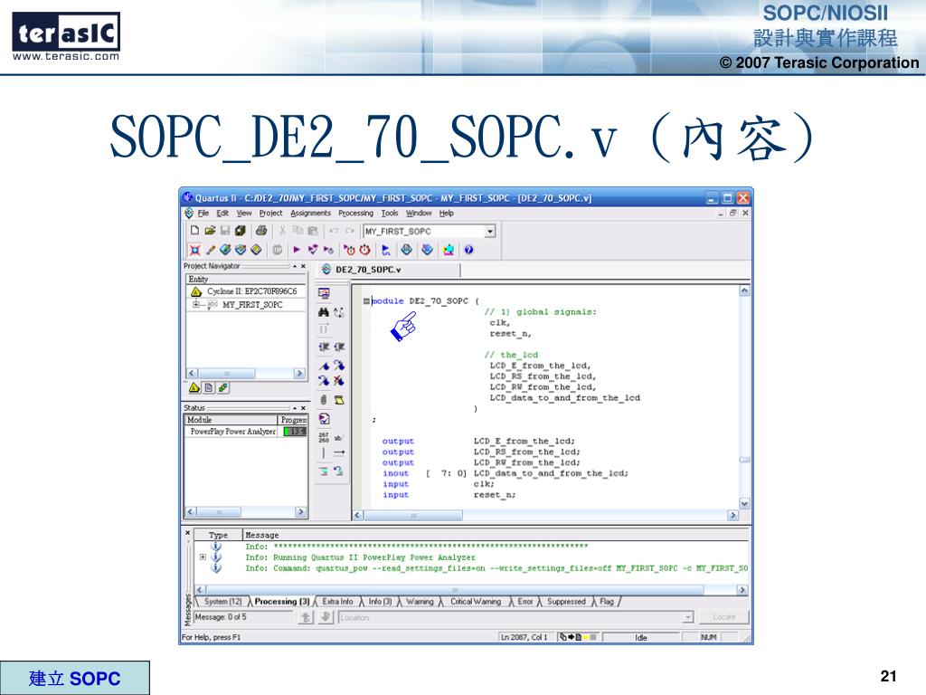The width and height of the screenshot is (926, 695).
Task: Click the Save All icon
Action: [240, 231]
